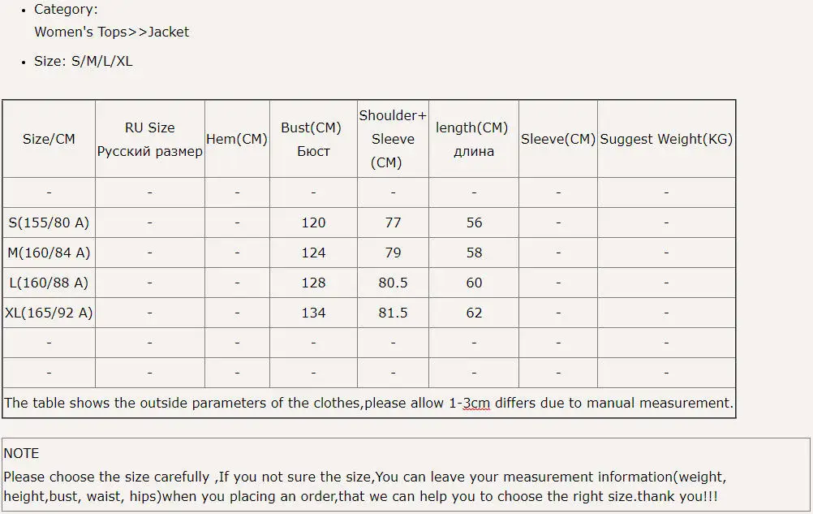Click shoulder+sleeve value 80.5

click(393, 283)
